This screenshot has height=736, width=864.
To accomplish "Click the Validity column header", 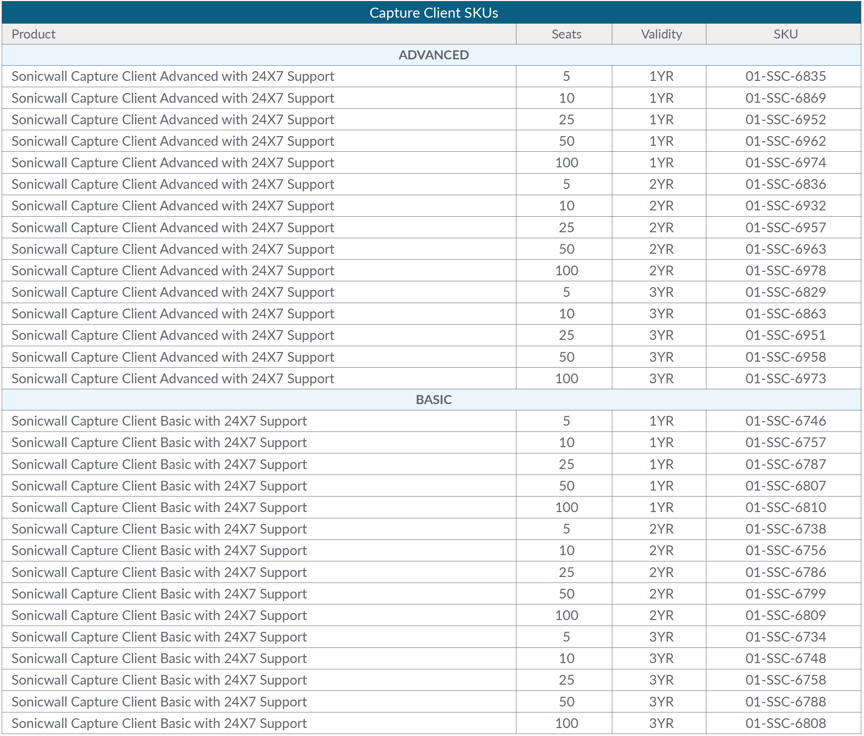I will click(x=661, y=34).
